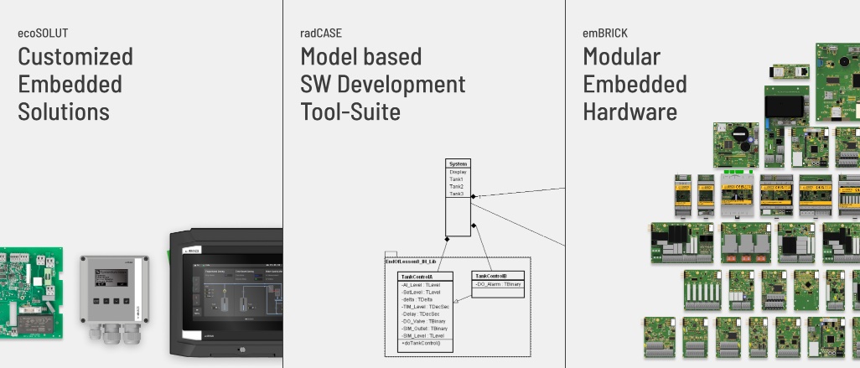
Task: Click the -AI_Level : TLevel attribute
Action: (421, 285)
